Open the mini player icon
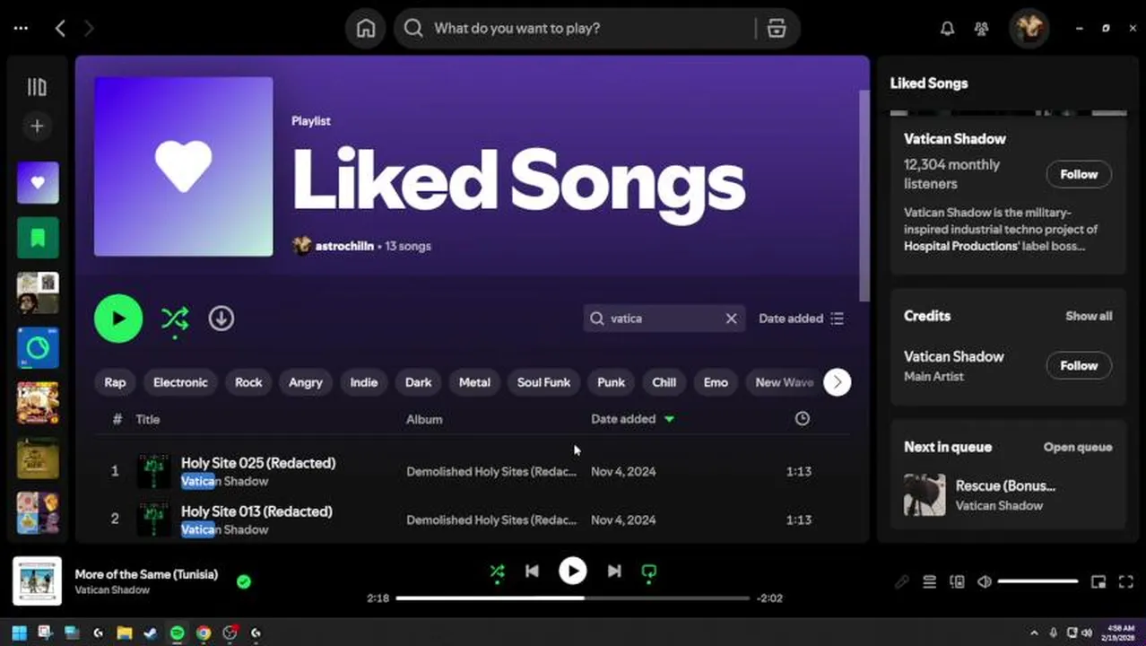This screenshot has width=1146, height=646. [1098, 581]
